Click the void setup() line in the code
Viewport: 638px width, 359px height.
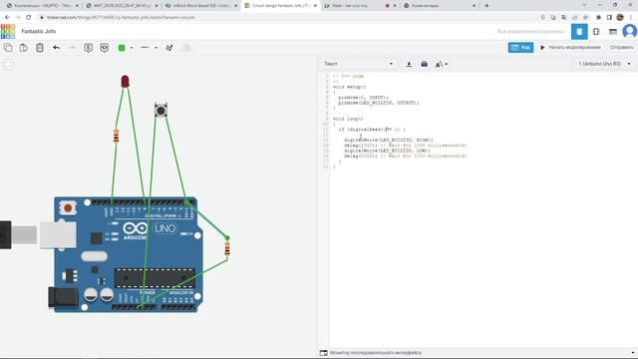(x=349, y=87)
